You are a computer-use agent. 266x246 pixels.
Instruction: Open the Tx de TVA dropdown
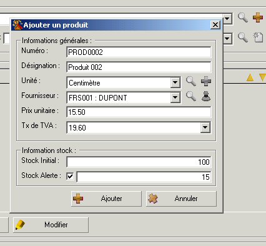pos(205,127)
